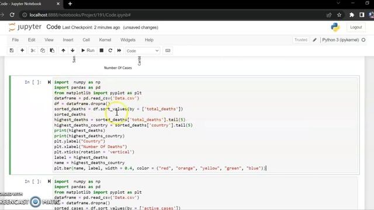Open a new browser tab
Screen dimensions: 374x210
coord(70,4)
